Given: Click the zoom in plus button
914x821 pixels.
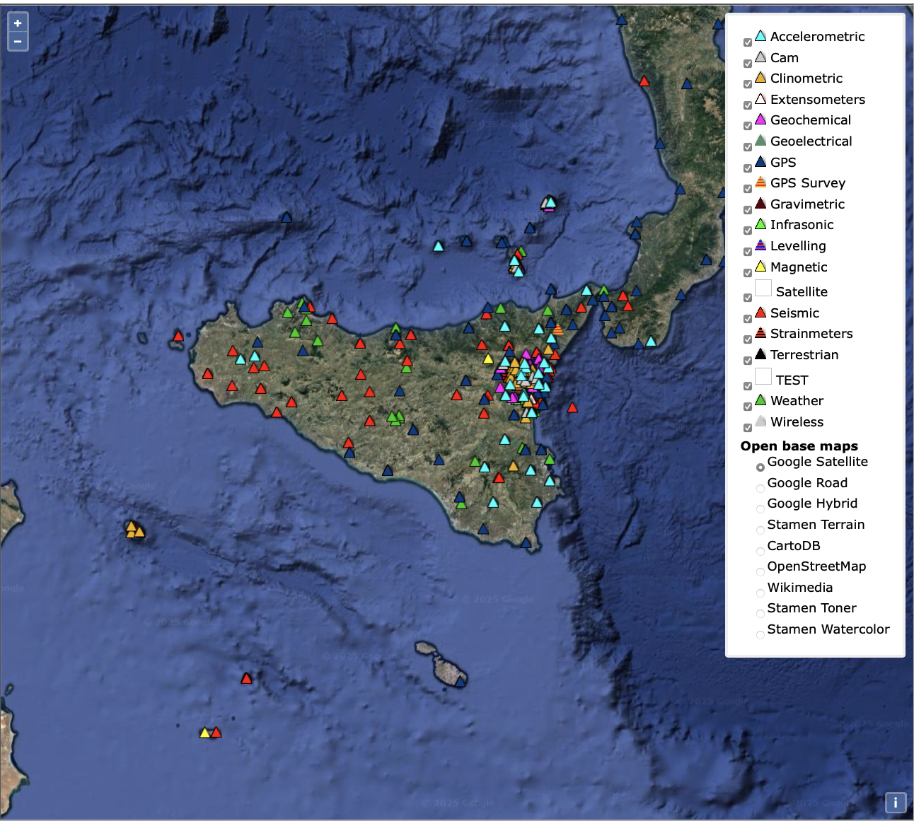Looking at the screenshot, I should pos(18,23).
